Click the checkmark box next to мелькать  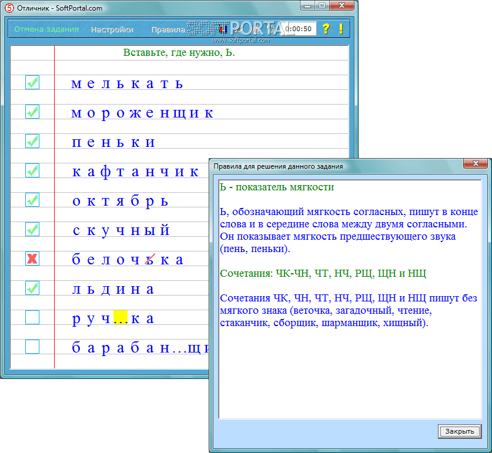[x=32, y=82]
